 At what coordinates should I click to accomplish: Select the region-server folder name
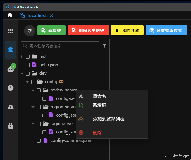(x=63, y=107)
